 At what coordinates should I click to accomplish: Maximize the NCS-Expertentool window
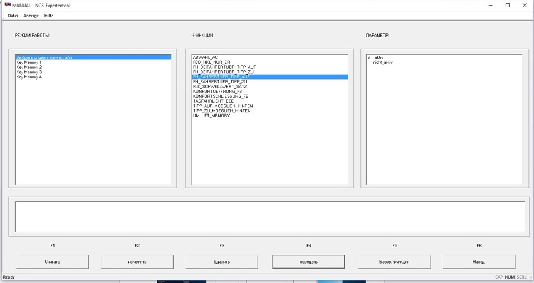(507, 5)
